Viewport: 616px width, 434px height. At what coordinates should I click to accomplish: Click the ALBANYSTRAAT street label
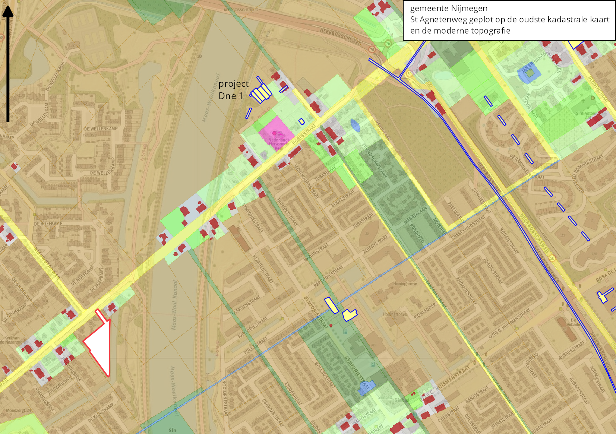[376, 244]
